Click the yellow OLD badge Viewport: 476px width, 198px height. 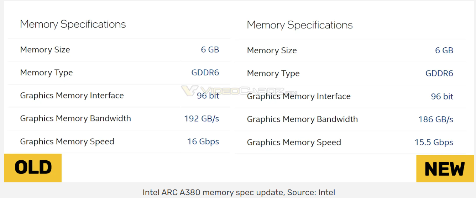[x=33, y=168]
